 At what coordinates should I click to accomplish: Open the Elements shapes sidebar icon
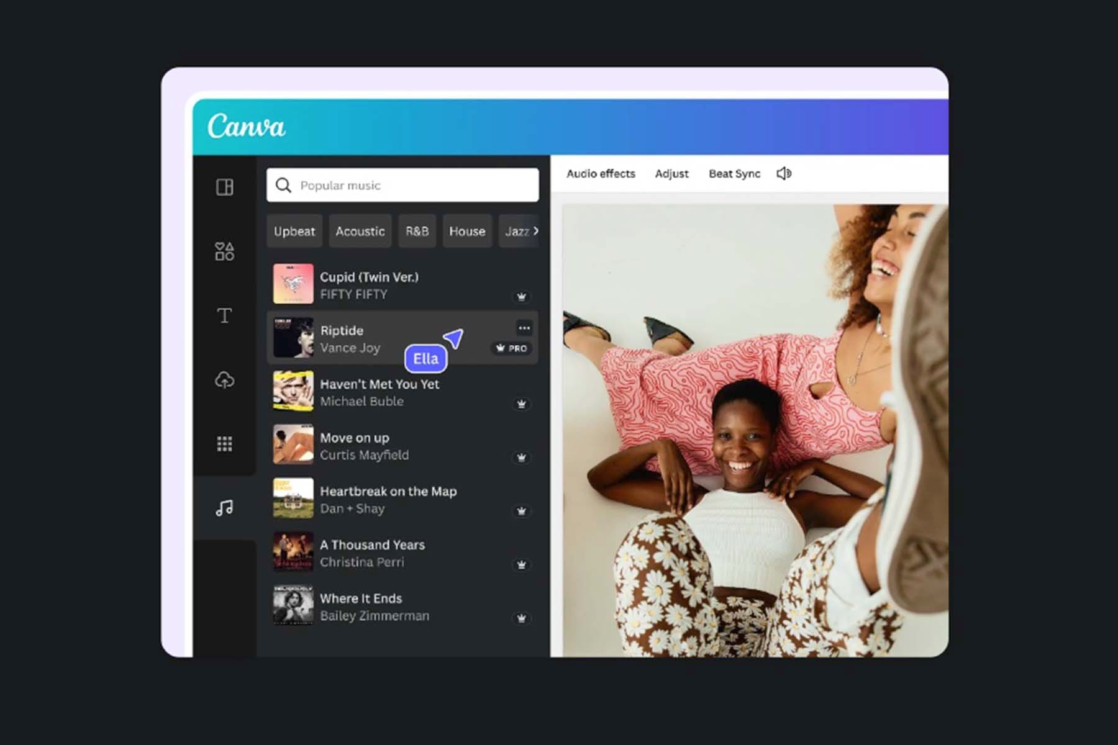tap(224, 251)
